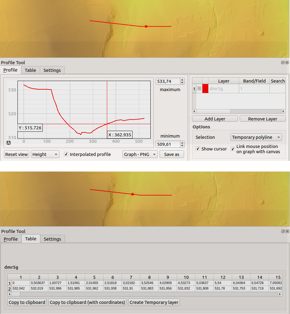This screenshot has width=290, height=314.
Task: Click table cell 531,832
Action: (x=186, y=288)
